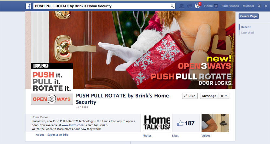
Task: Click the Facebook search input field
Action: click(102, 6)
